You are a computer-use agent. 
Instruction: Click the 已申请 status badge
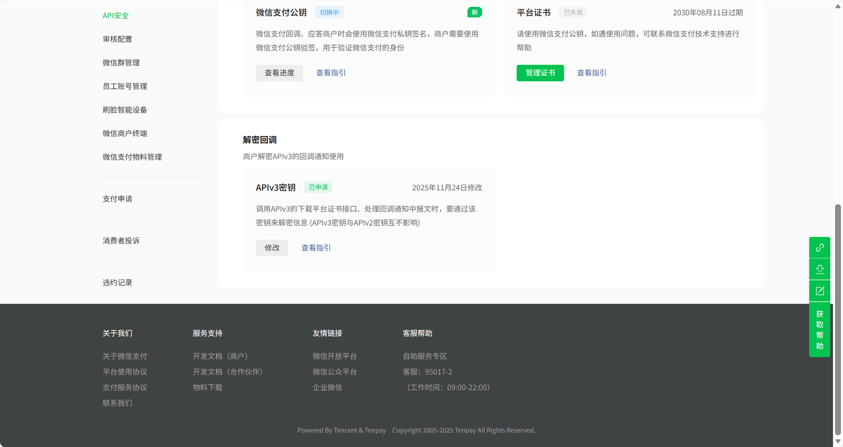click(318, 188)
